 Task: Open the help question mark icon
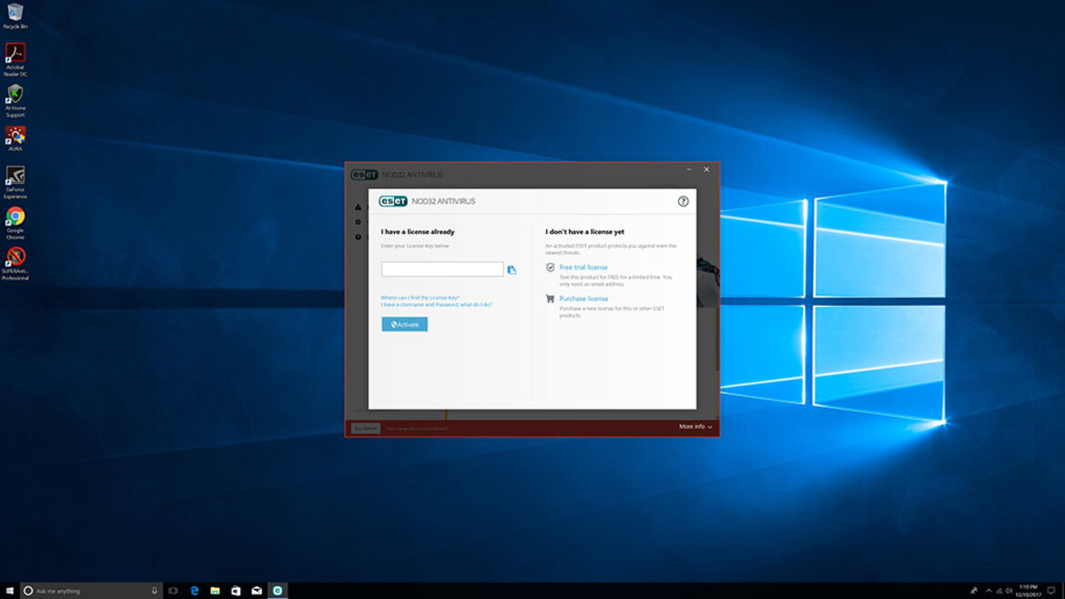click(683, 201)
